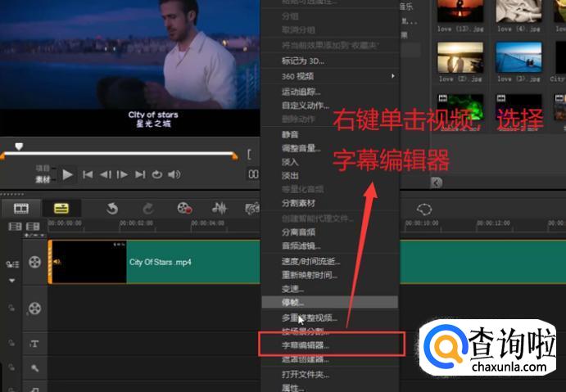This screenshot has width=566, height=392.
Task: Click the title track T icon
Action: pyautogui.click(x=34, y=344)
